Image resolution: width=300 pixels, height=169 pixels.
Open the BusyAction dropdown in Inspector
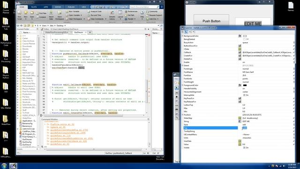point(294,43)
